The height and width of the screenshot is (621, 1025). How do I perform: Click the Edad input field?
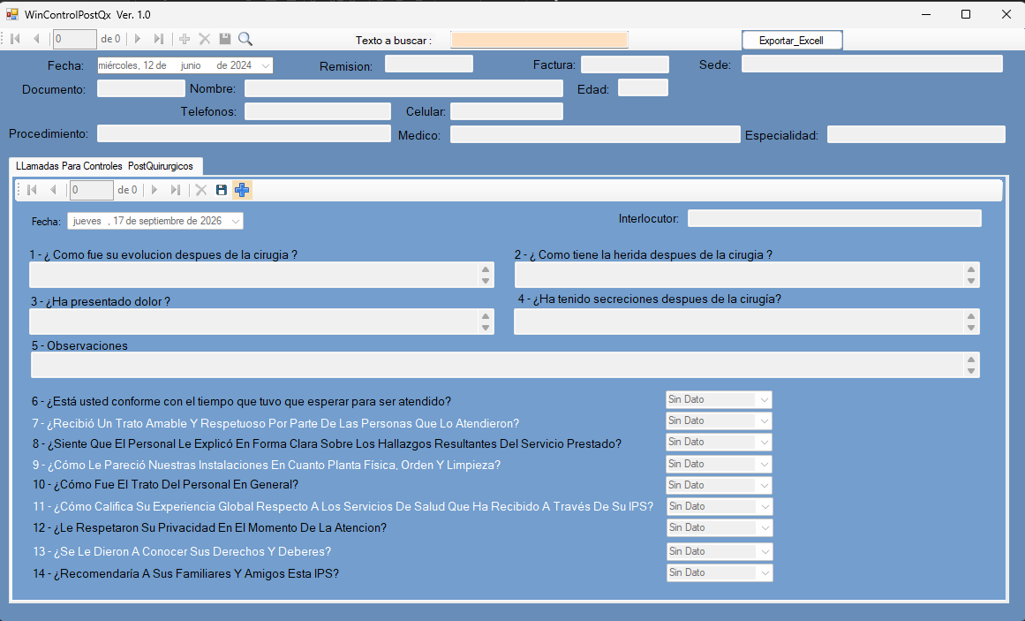click(x=644, y=87)
